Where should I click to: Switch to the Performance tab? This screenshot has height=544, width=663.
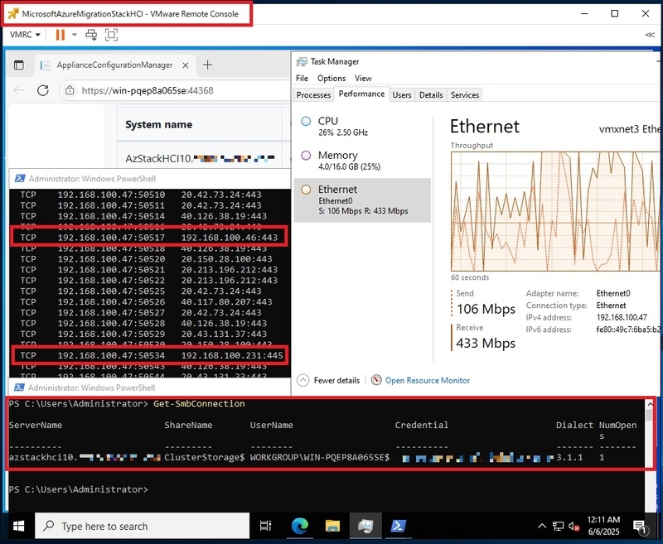(x=361, y=94)
